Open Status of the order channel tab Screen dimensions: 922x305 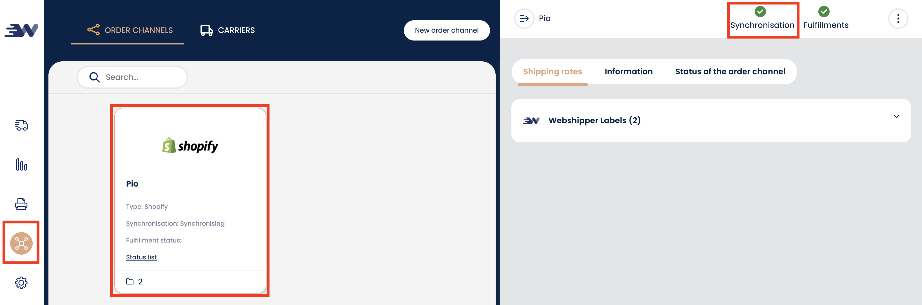coord(730,71)
